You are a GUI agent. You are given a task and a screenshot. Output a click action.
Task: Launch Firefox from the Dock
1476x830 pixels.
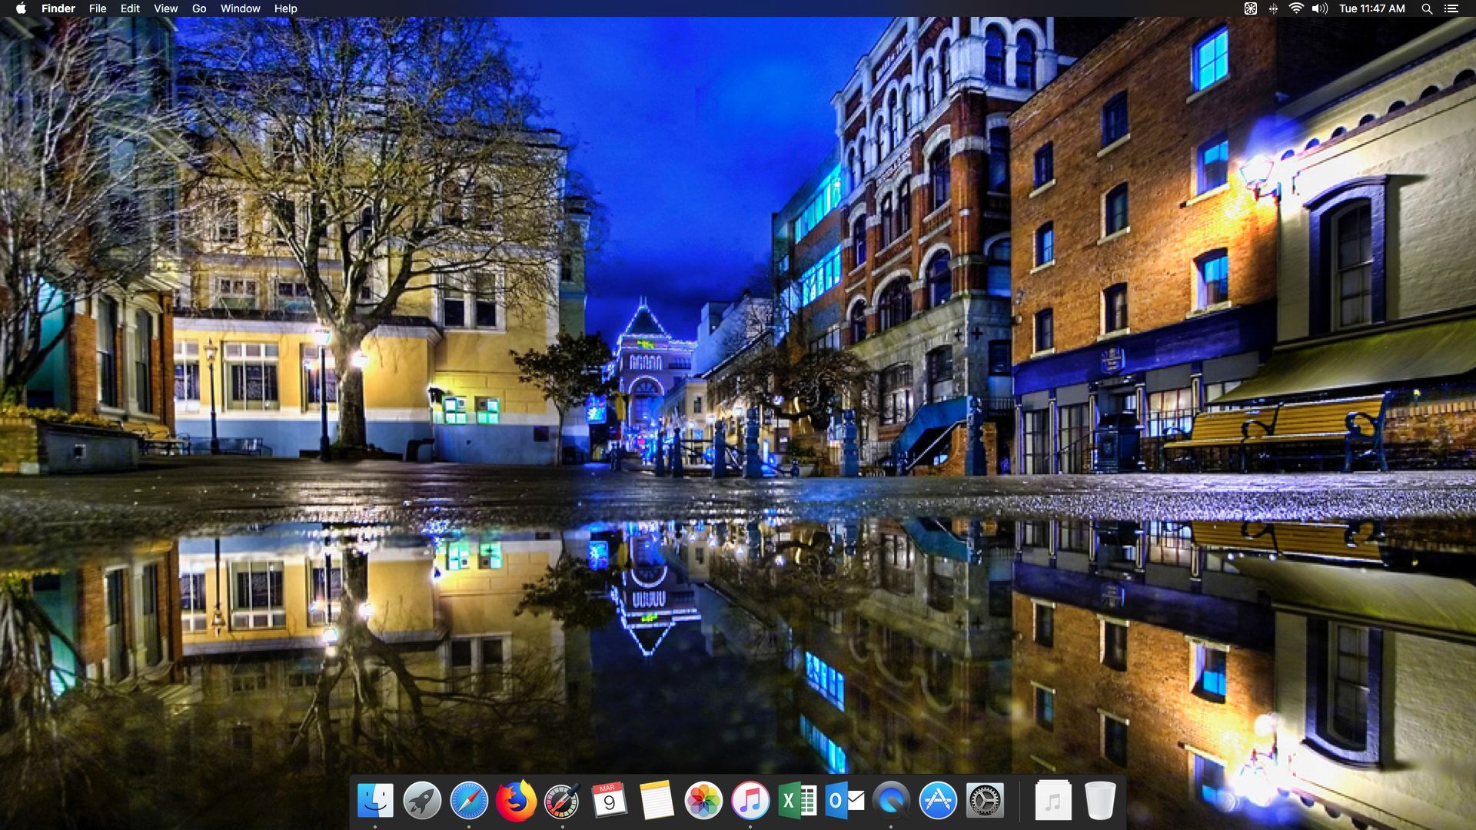click(516, 802)
